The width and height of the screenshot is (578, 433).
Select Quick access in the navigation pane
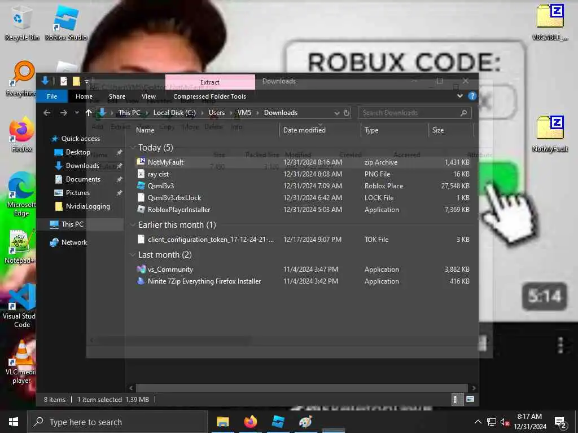(80, 139)
